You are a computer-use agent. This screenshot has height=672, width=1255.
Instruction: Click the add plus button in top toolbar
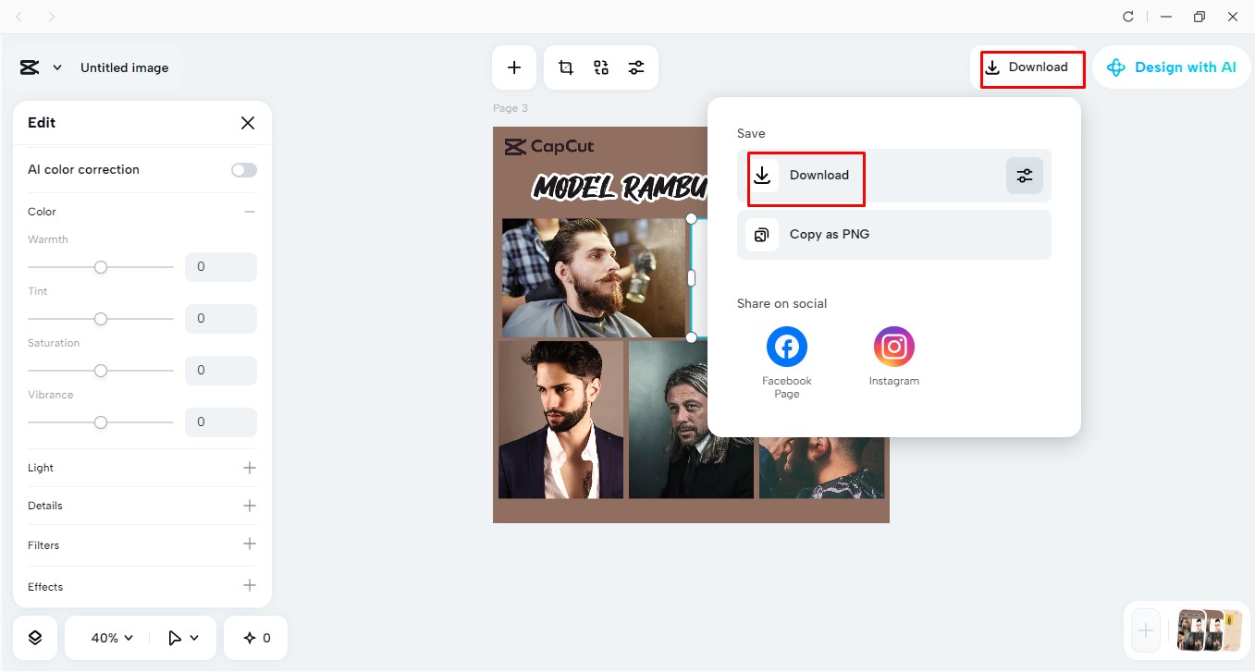coord(514,67)
